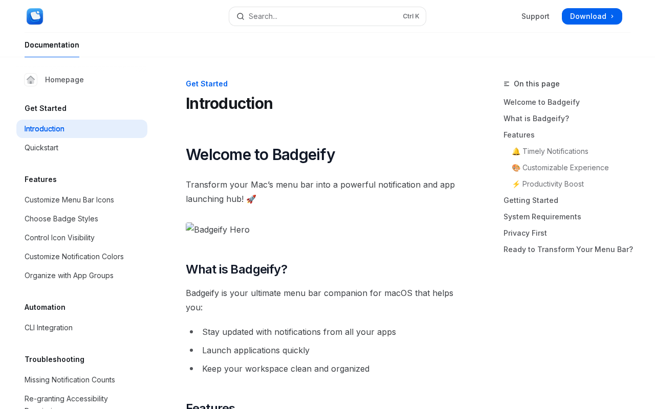This screenshot has height=409, width=655.
Task: Click the Homepage house icon
Action: pos(31,80)
